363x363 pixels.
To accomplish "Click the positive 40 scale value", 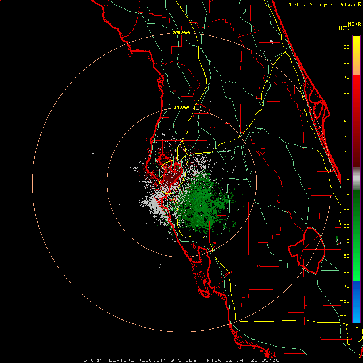I will coord(346,122).
